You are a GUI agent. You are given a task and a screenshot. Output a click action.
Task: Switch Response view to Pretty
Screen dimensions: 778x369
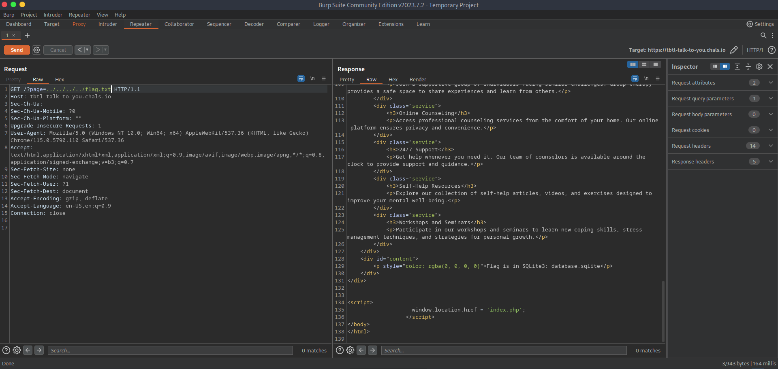coord(347,79)
